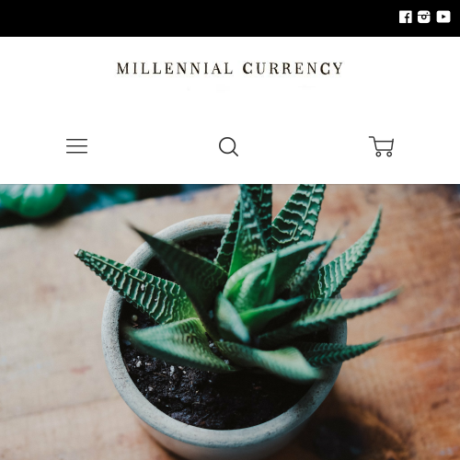View cart contents via cart icon

tap(381, 146)
